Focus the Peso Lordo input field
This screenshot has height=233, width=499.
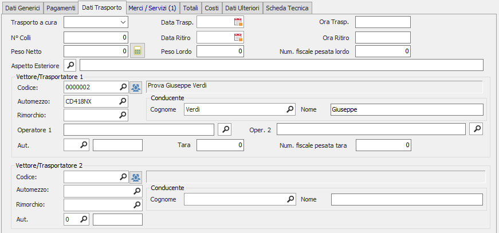(220, 52)
